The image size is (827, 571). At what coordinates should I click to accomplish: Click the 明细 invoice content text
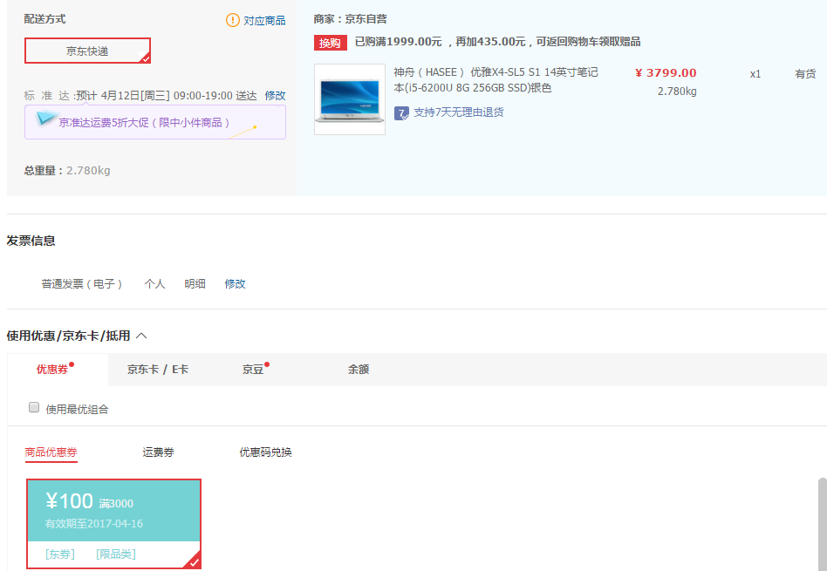pos(195,283)
